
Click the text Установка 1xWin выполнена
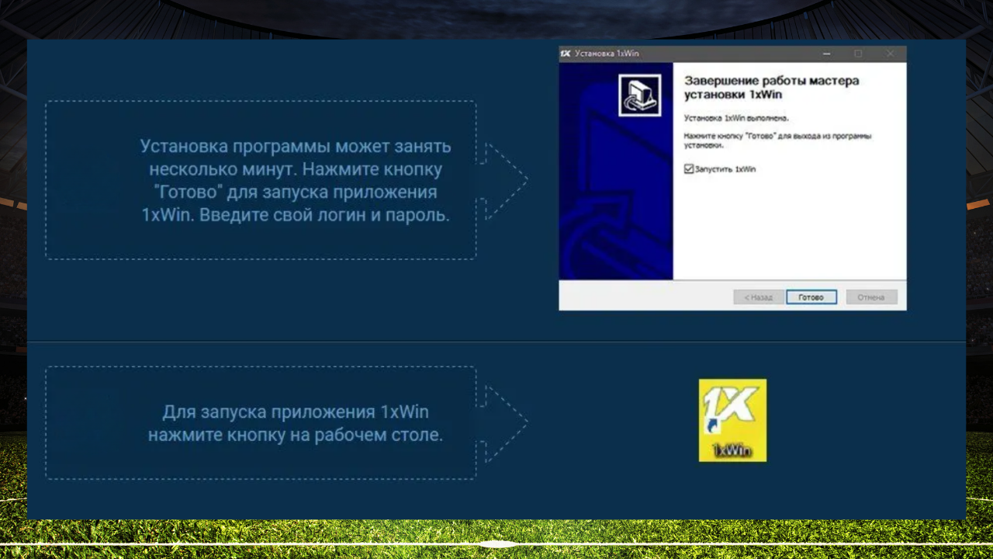click(x=736, y=119)
